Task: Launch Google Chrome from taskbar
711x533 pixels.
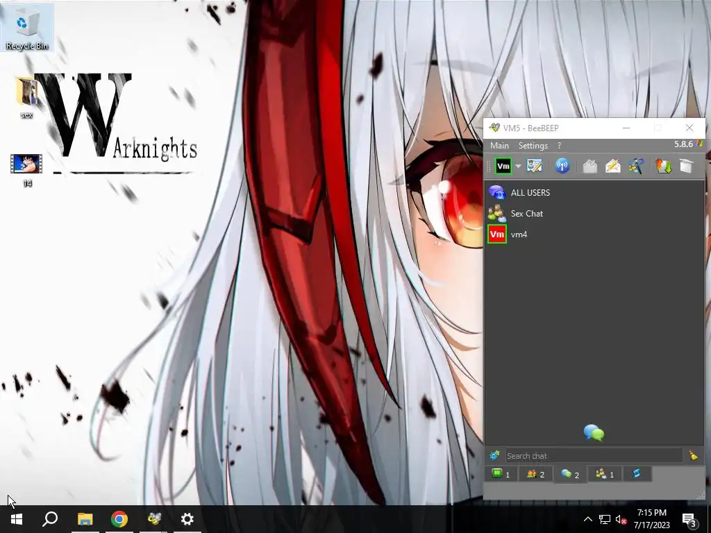Action: pyautogui.click(x=119, y=519)
